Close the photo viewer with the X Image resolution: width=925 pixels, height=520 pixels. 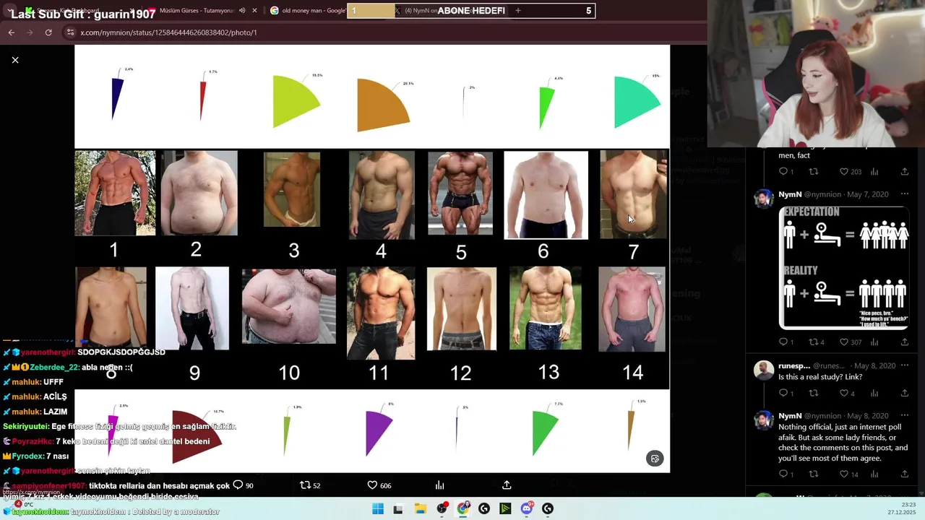pyautogui.click(x=15, y=60)
